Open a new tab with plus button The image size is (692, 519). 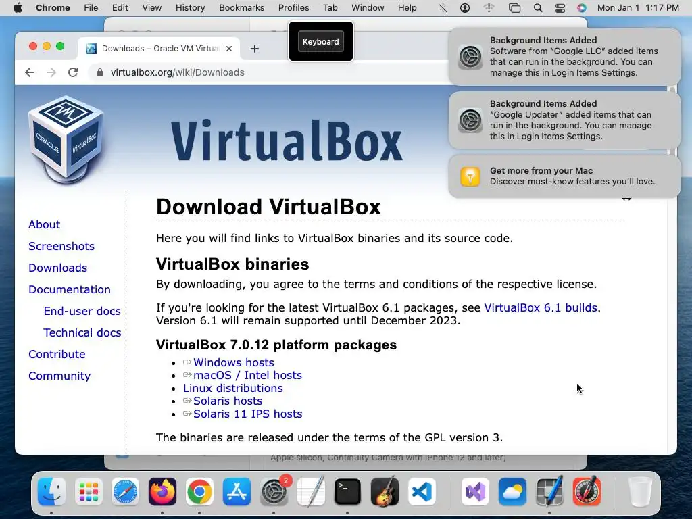coord(255,49)
